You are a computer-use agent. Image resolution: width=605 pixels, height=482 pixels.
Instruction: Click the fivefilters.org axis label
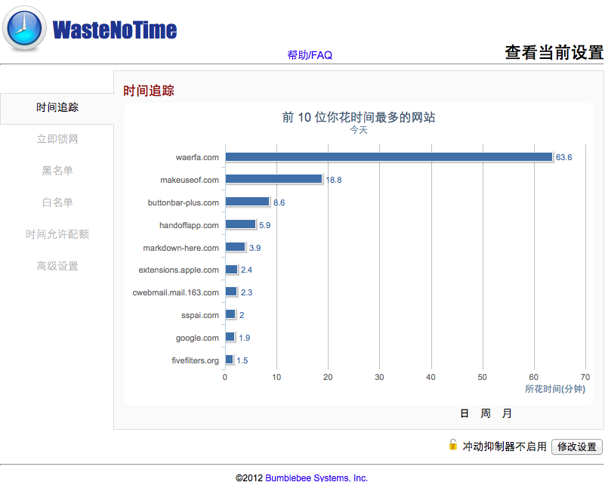point(195,360)
